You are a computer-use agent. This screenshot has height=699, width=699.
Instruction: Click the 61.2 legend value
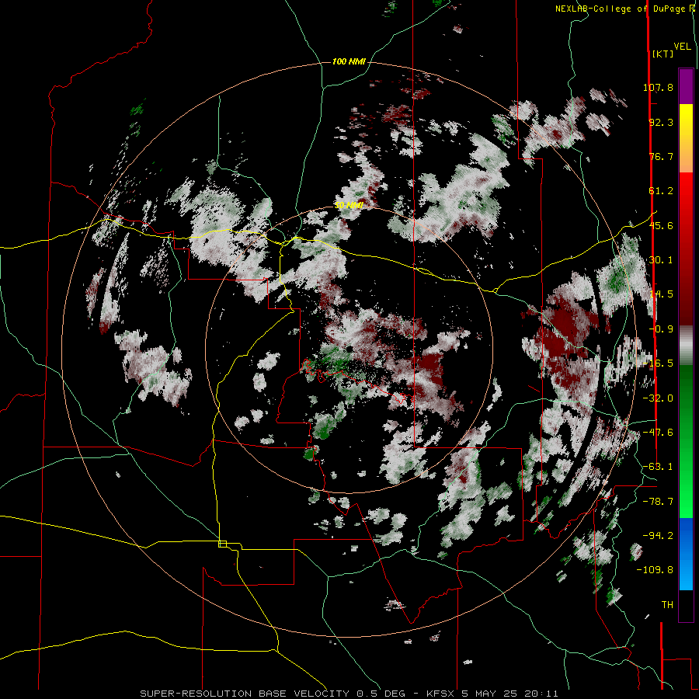661,191
